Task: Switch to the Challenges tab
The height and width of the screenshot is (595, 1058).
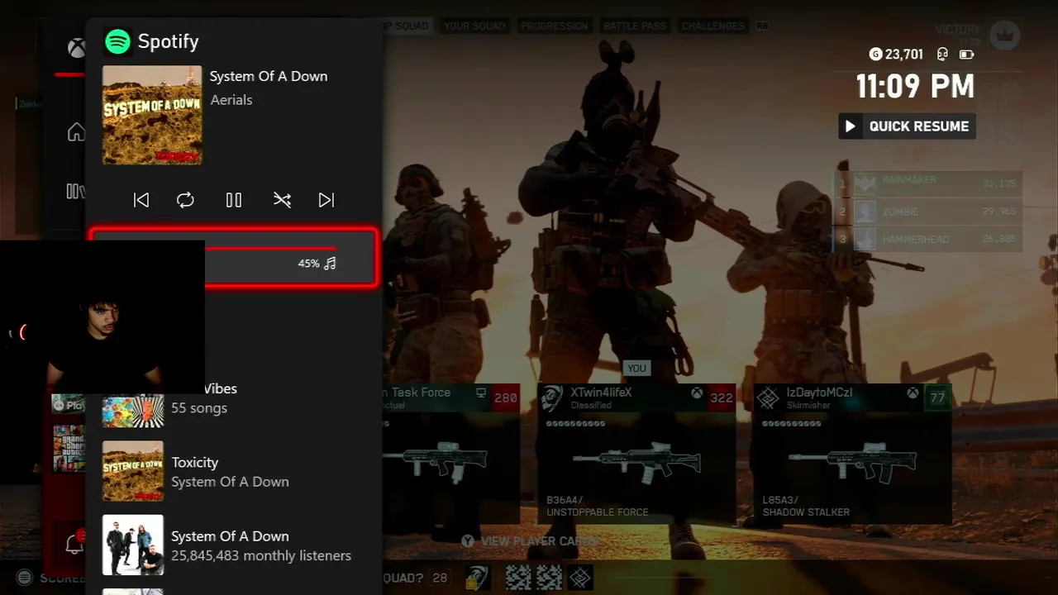Action: (x=713, y=26)
